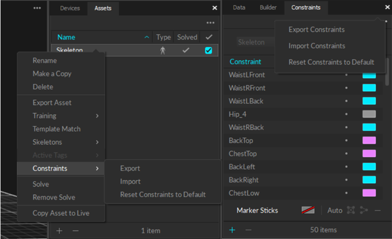Click the skeleton type icon in Assets row
This screenshot has width=392, height=239.
coord(163,50)
